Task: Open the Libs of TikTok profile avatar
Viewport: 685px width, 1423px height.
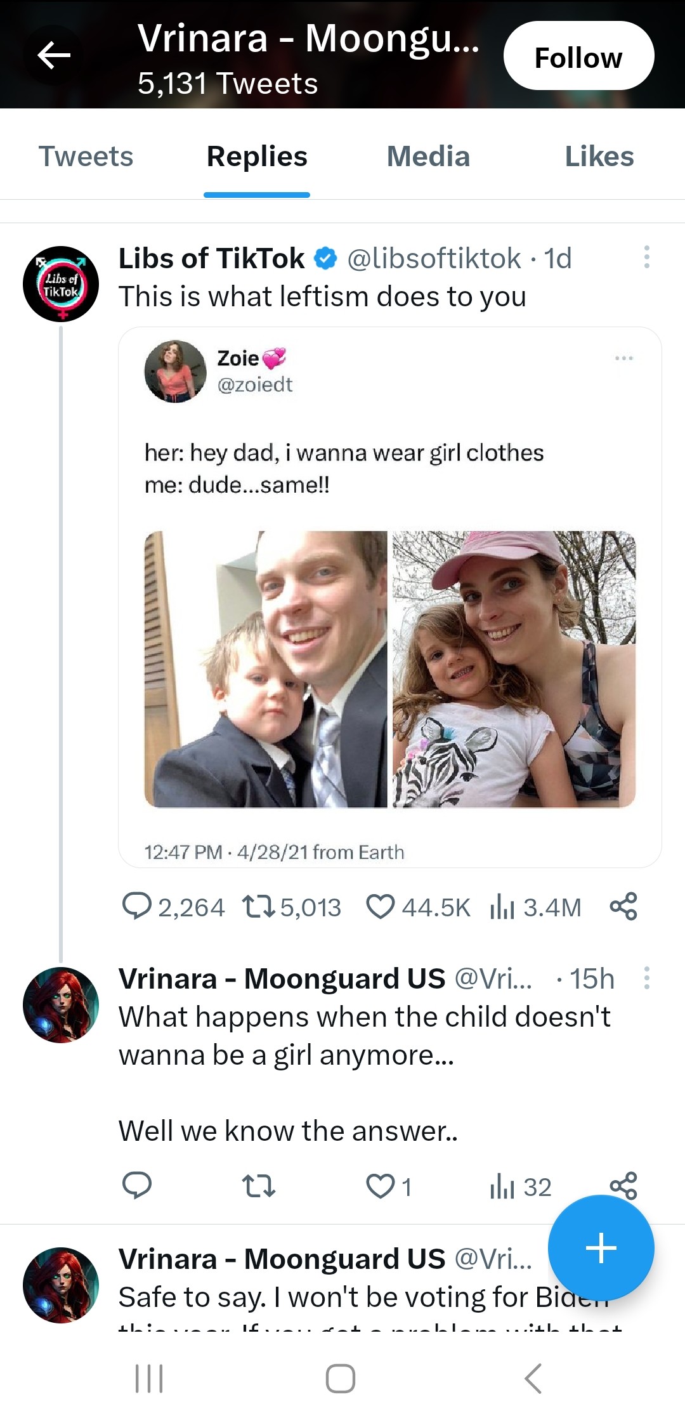Action: point(61,283)
